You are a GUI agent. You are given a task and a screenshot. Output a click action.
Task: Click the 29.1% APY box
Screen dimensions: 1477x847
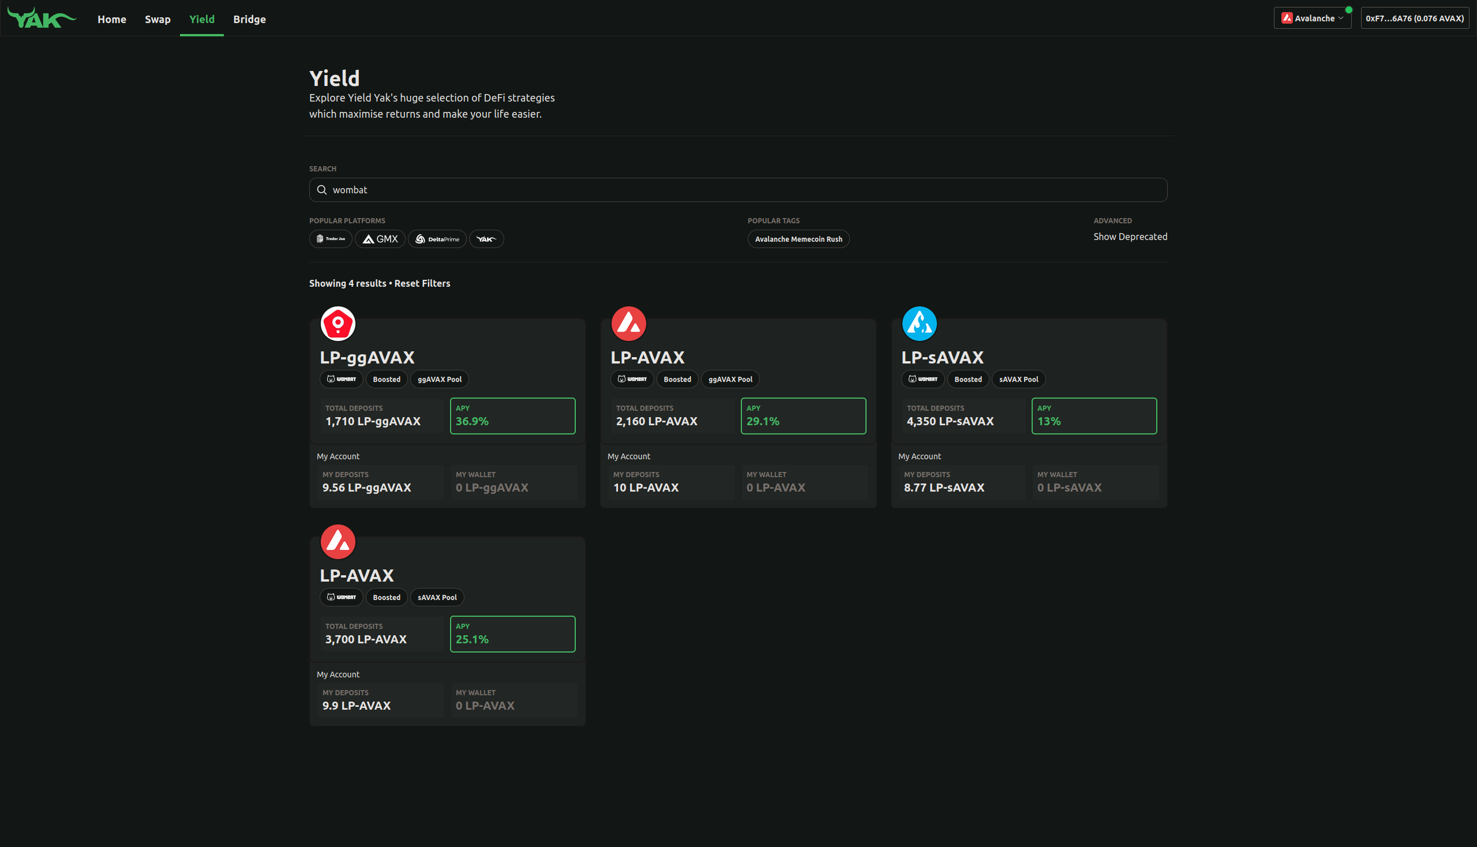pyautogui.click(x=803, y=416)
